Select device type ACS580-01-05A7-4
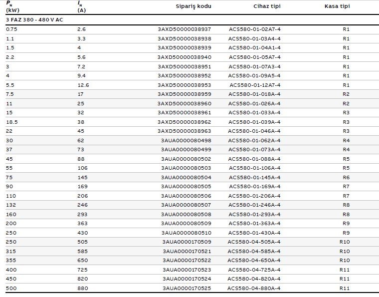The image size is (379, 297). tap(255, 57)
